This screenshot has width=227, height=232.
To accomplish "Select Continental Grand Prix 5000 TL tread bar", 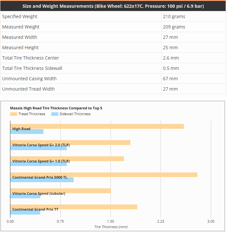I will 104,175.
